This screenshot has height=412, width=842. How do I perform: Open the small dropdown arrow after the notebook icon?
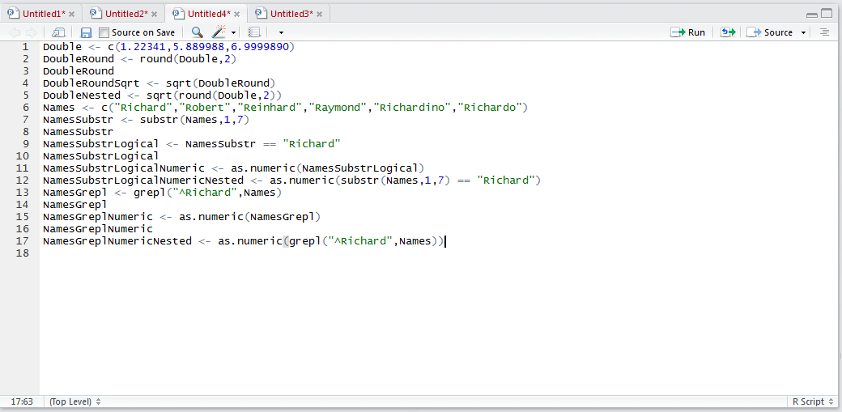coord(280,32)
